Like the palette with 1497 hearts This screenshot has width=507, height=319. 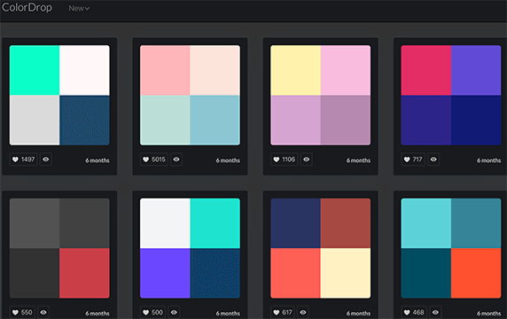(x=23, y=159)
